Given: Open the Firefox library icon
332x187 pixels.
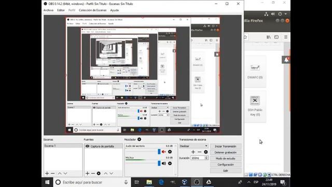Looking at the screenshot, I should click(269, 37).
